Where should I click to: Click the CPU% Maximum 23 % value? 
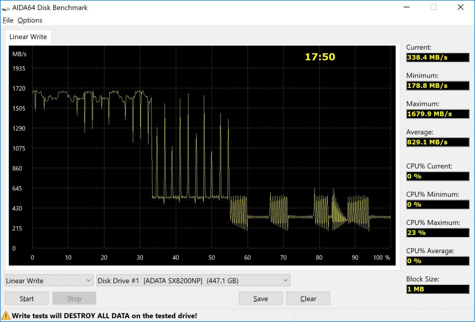pos(438,233)
